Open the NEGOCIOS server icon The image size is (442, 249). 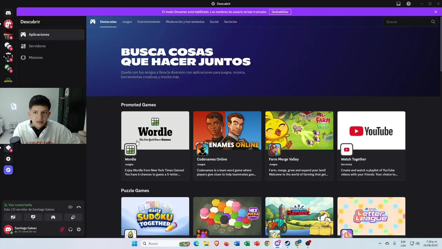[x=8, y=80]
